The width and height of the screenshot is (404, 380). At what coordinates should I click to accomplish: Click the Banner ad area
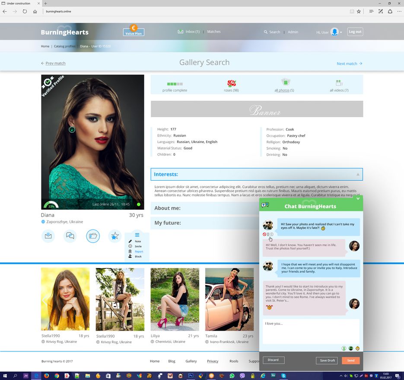point(257,109)
